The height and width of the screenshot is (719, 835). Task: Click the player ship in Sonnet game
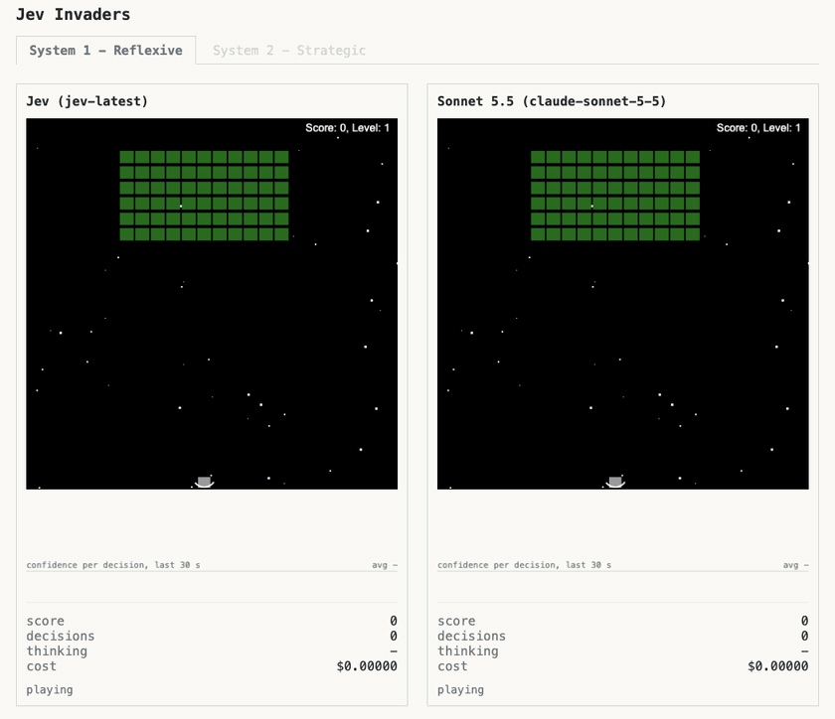615,482
